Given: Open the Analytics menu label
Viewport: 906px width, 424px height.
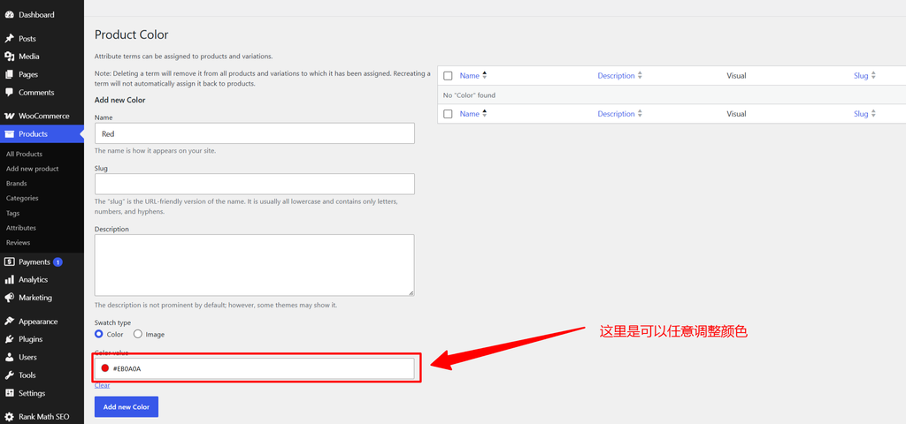Looking at the screenshot, I should pyautogui.click(x=33, y=280).
